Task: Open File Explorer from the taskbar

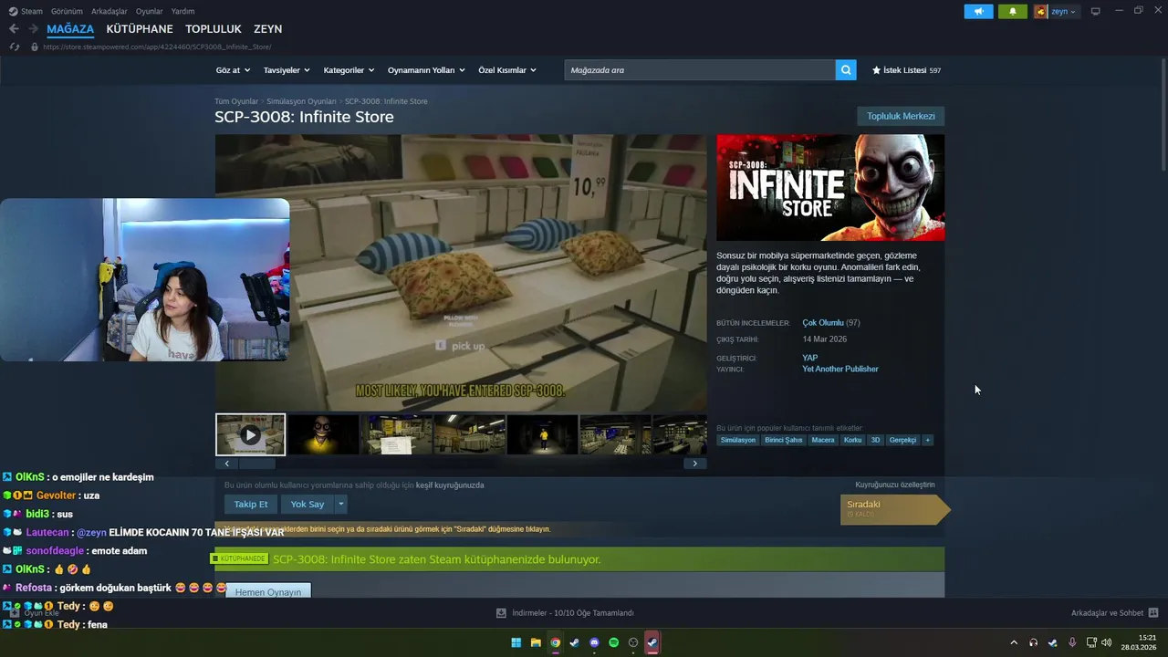Action: (x=536, y=642)
